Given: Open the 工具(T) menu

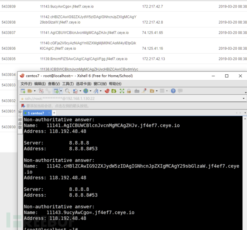Looking at the screenshot, I should [68, 84].
